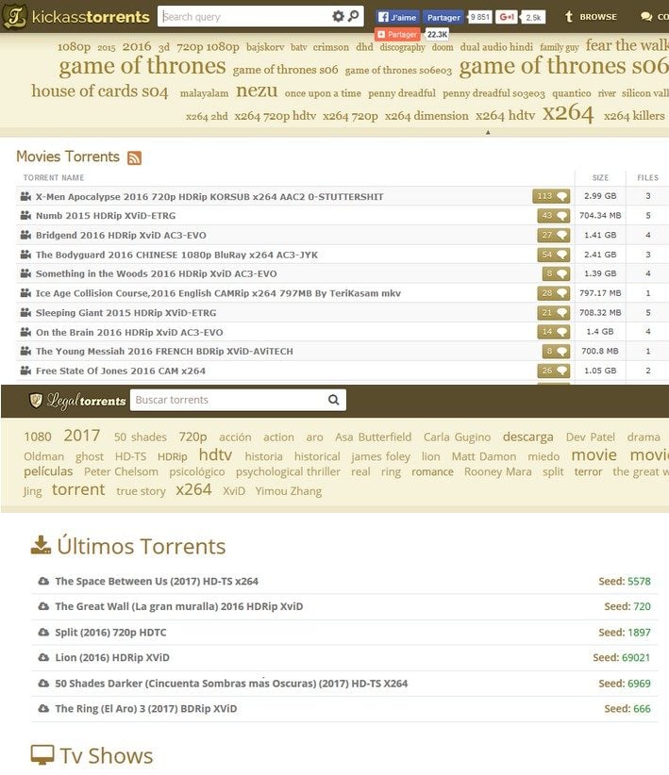The width and height of the screenshot is (669, 775).
Task: Click the Legaltorrents shield logo
Action: [x=36, y=401]
